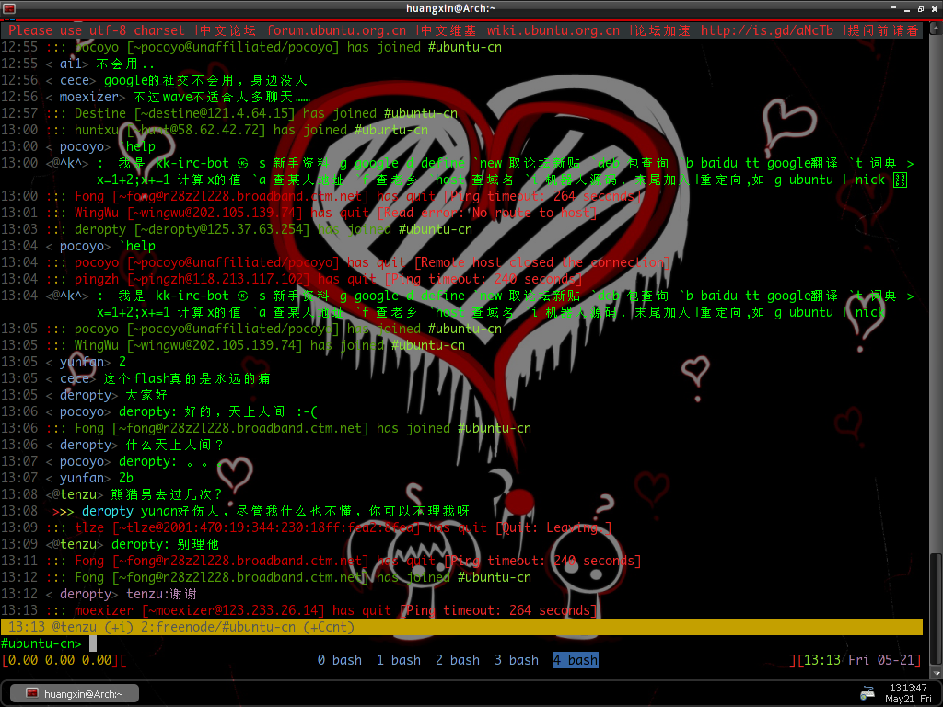Click ai1's message "不会用.."
Screen dimensions: 943x707
[x=125, y=64]
